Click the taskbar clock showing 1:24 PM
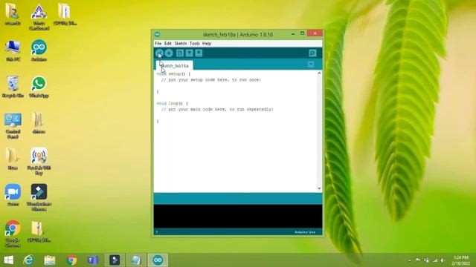 pyautogui.click(x=461, y=260)
